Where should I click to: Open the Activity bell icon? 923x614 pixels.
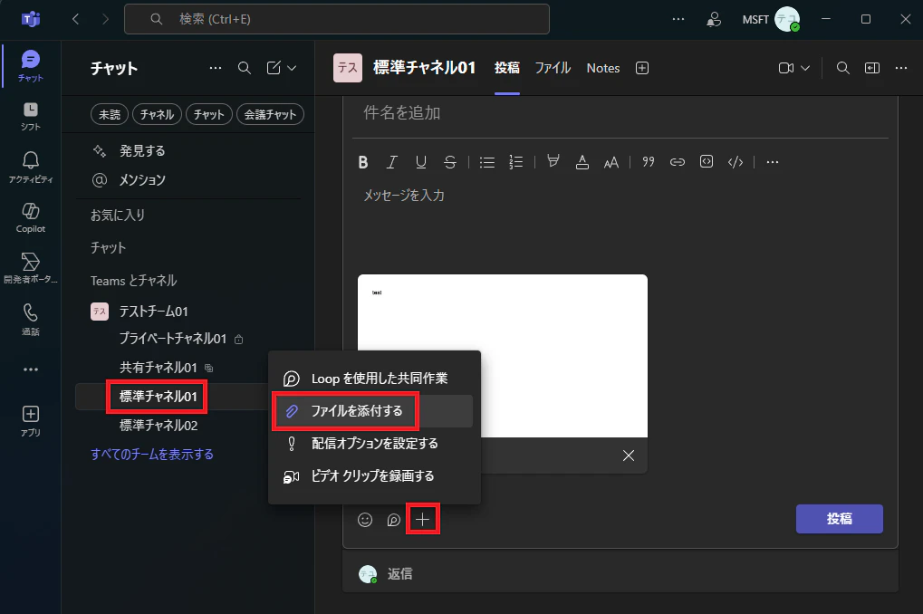(30, 168)
